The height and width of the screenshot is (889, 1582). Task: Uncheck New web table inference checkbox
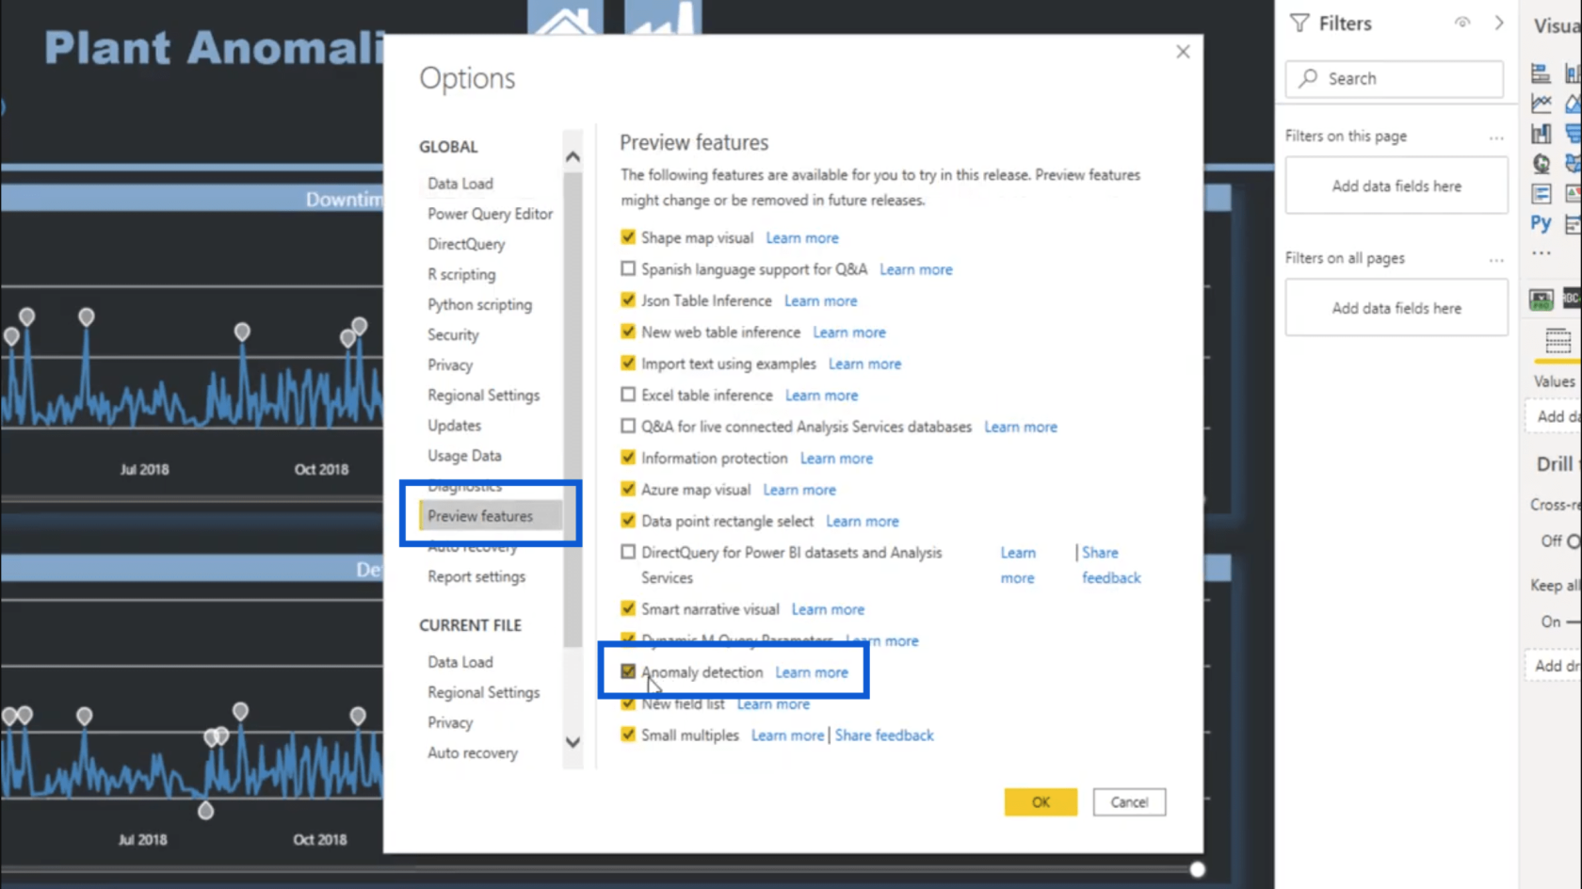pyautogui.click(x=628, y=331)
